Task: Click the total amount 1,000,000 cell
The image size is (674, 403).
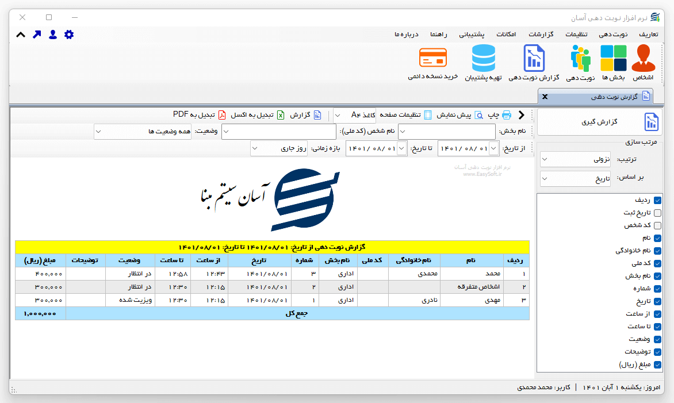Action: click(x=40, y=314)
